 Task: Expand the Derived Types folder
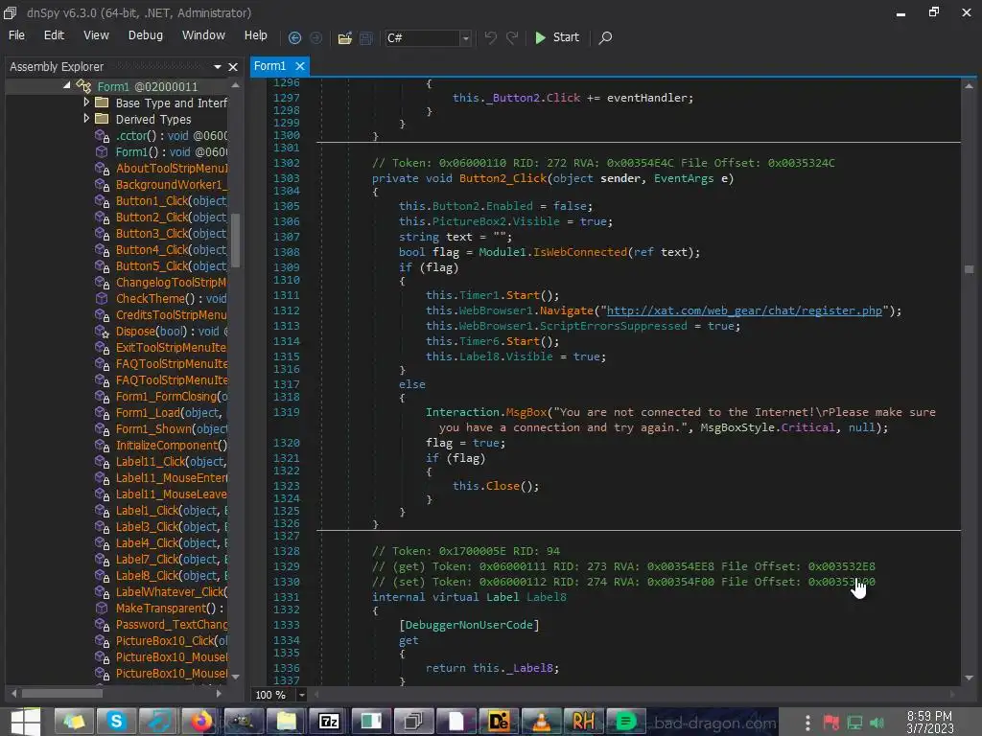86,118
